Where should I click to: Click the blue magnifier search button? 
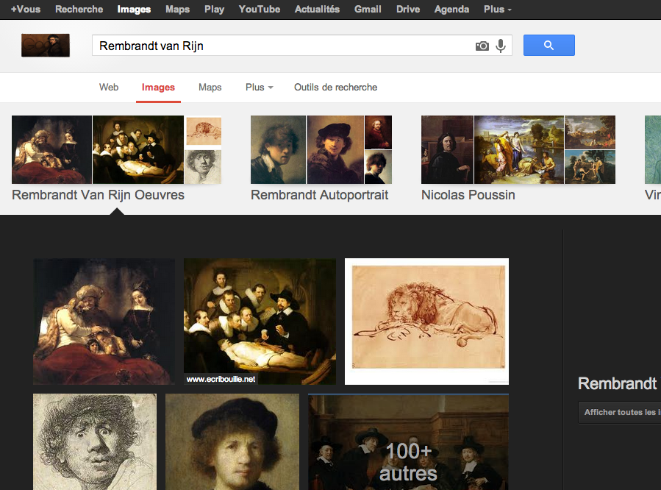[x=549, y=45]
